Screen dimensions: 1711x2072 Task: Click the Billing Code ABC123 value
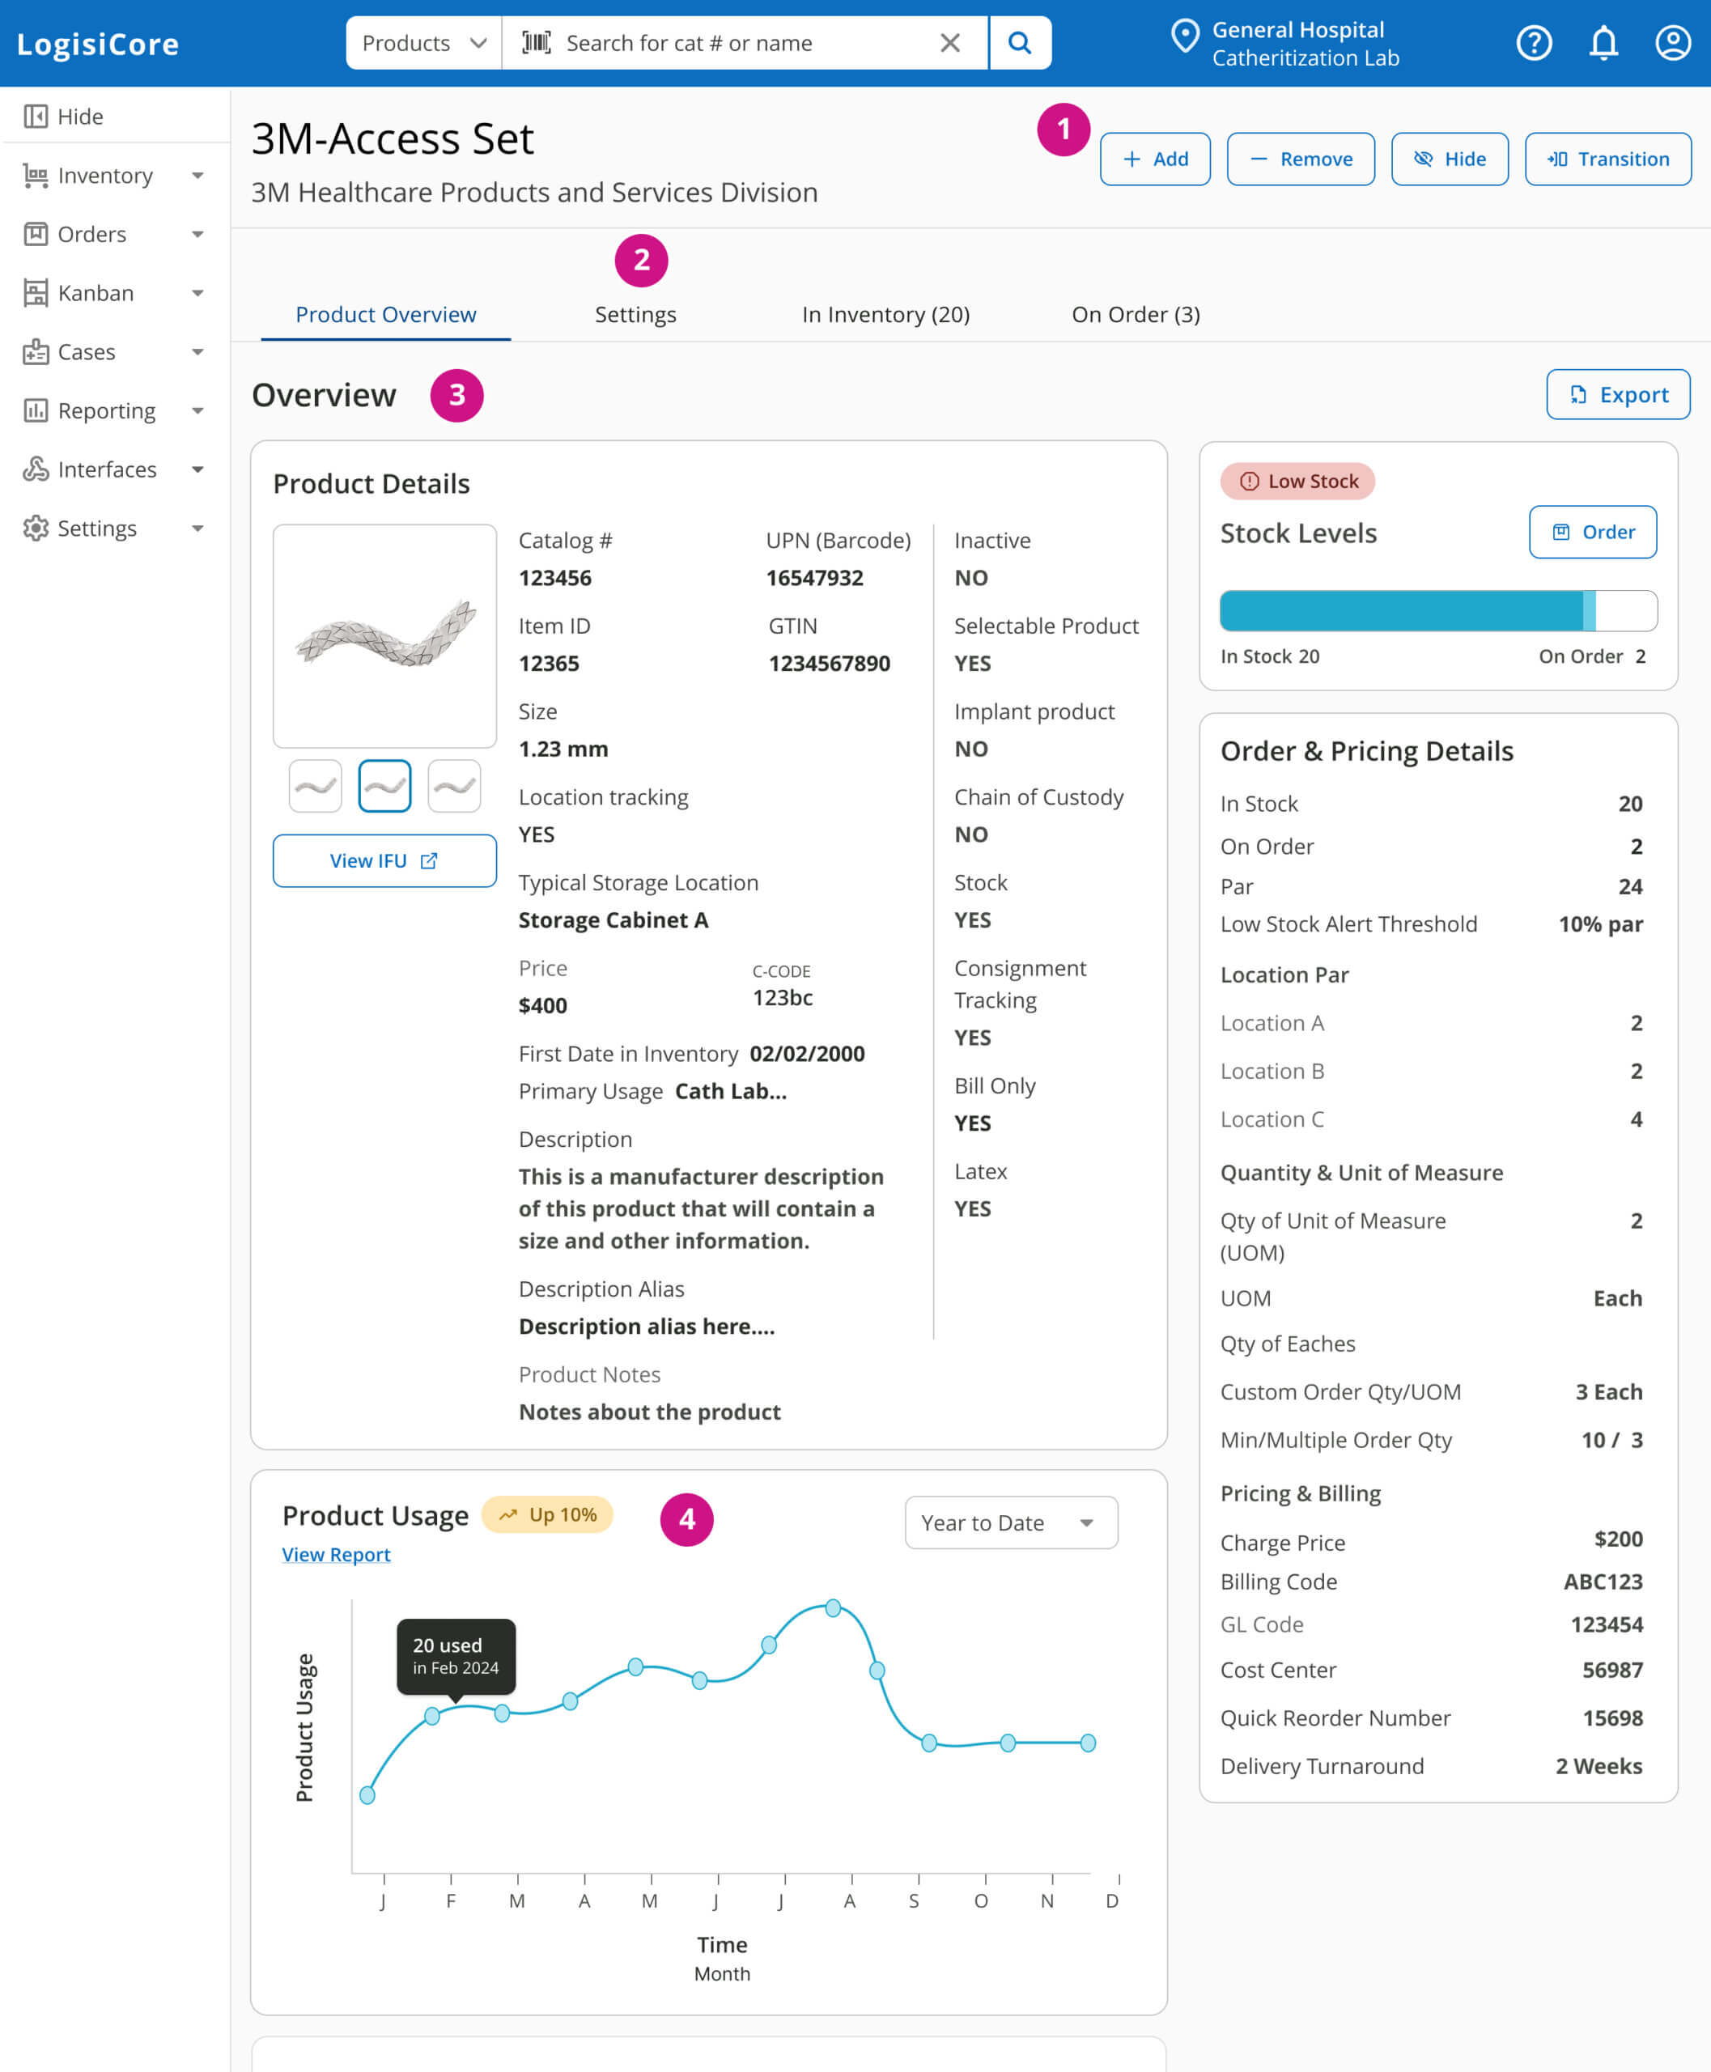tap(1603, 1581)
